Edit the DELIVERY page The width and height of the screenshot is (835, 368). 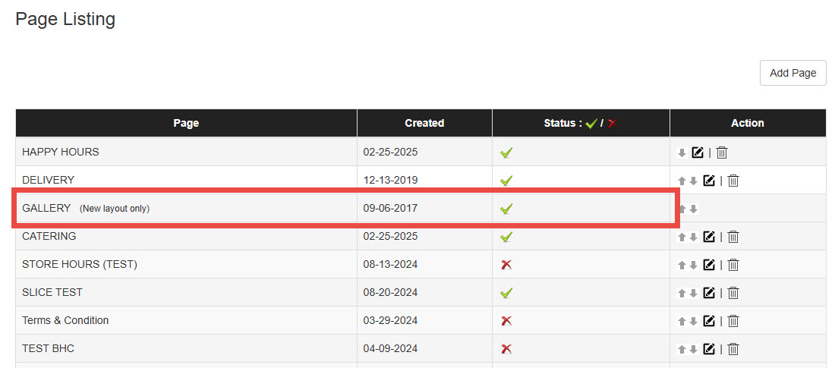tap(709, 181)
